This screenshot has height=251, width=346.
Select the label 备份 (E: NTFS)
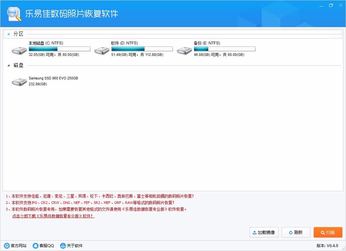click(207, 43)
